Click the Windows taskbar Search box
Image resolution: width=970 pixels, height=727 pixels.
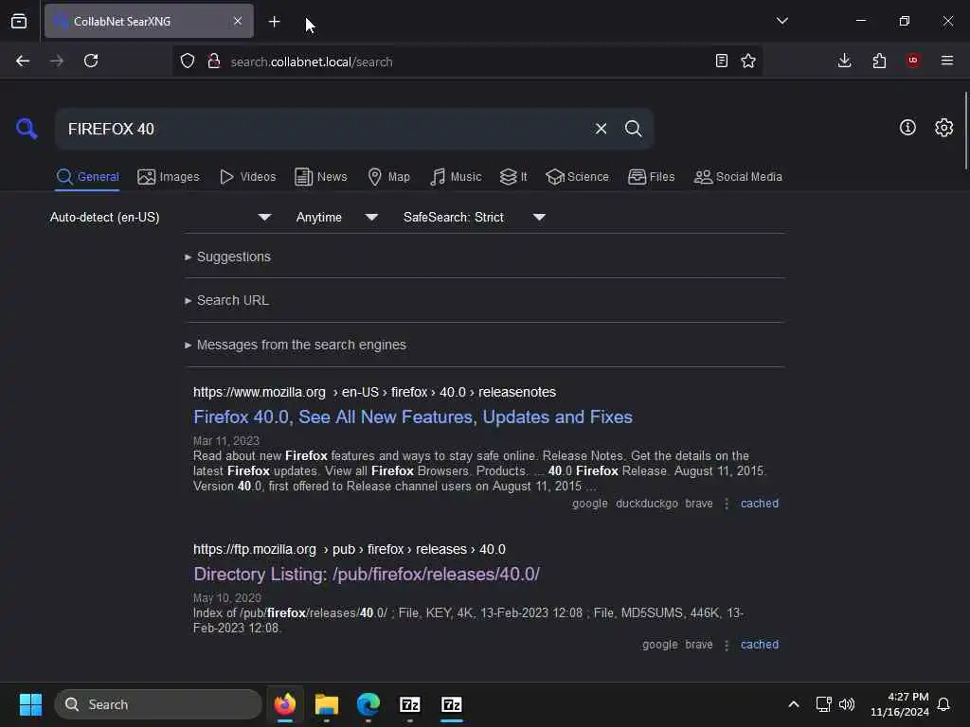tap(158, 704)
